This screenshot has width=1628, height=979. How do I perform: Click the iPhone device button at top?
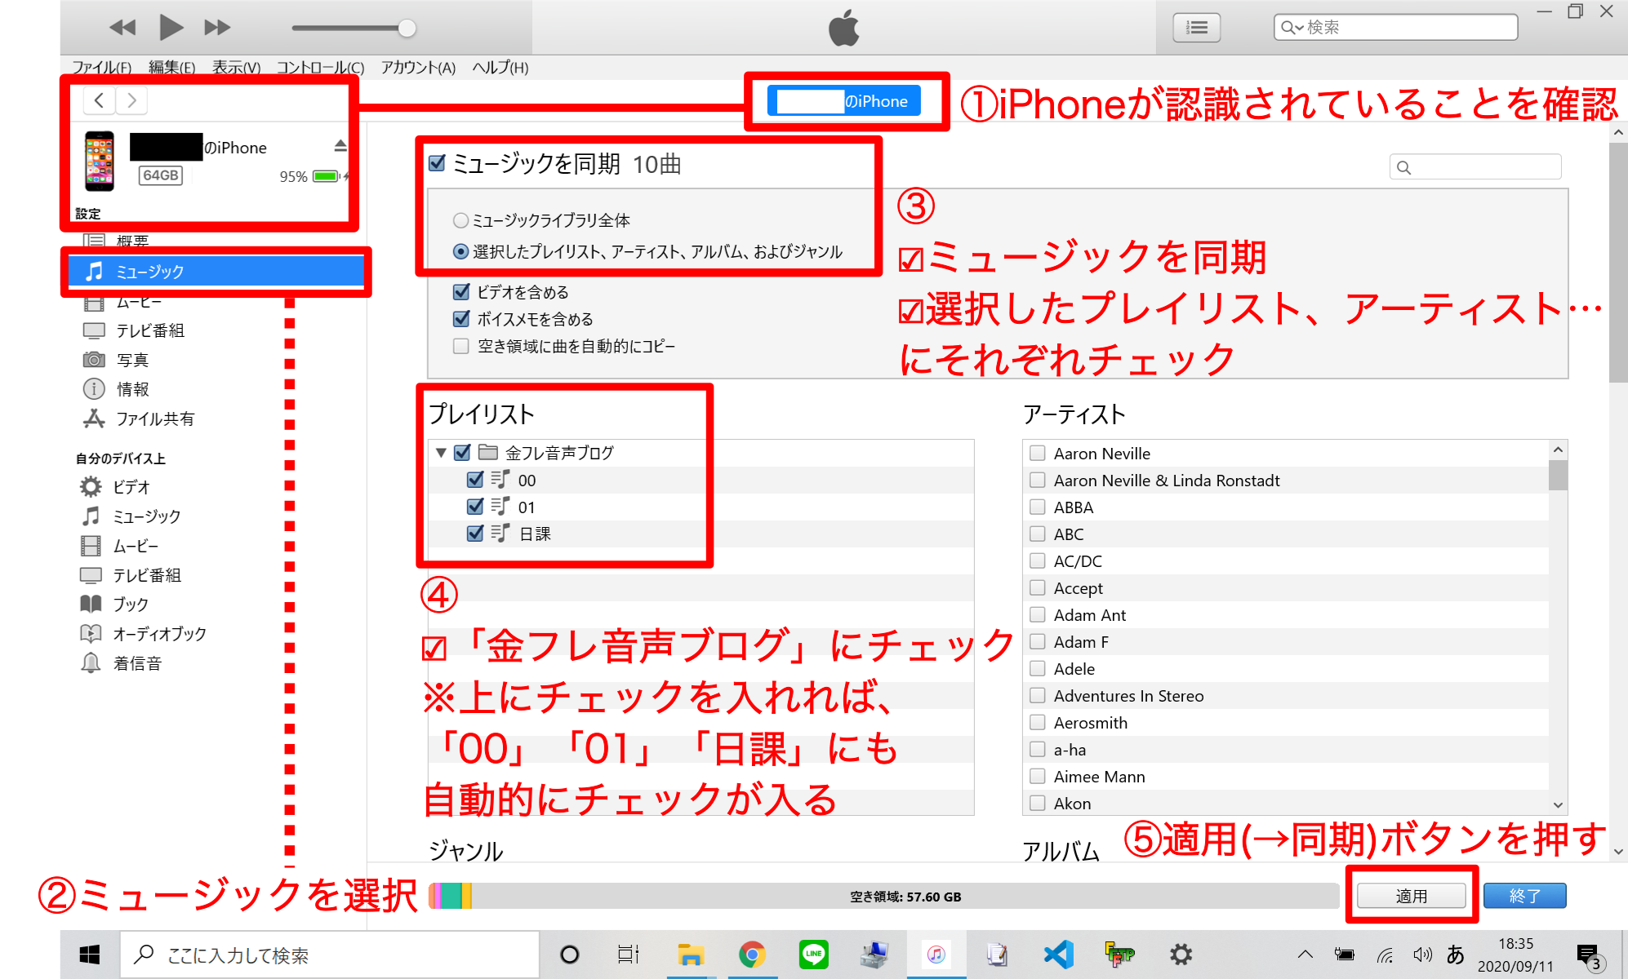843,101
